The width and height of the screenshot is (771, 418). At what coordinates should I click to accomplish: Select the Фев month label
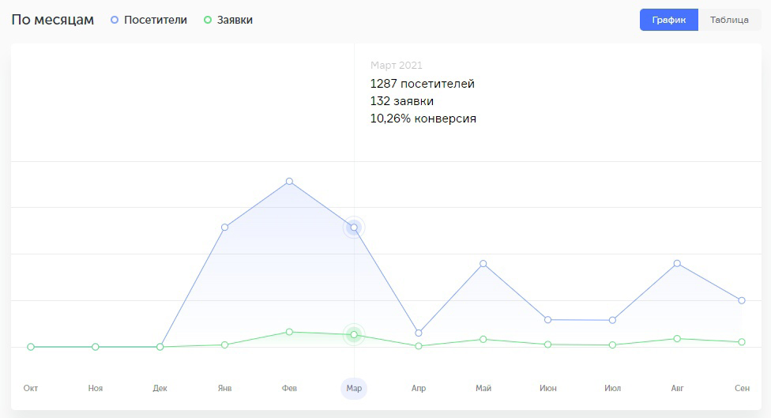(289, 388)
